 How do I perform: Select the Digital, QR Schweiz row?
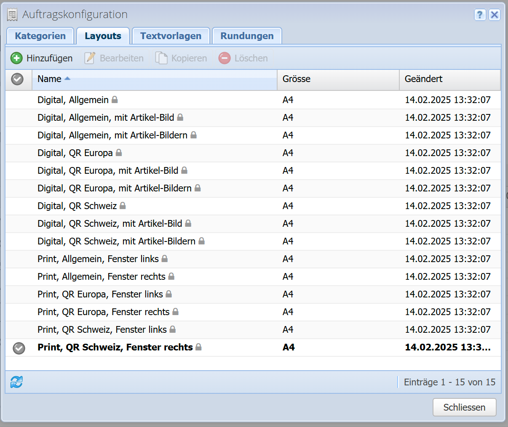(x=77, y=206)
